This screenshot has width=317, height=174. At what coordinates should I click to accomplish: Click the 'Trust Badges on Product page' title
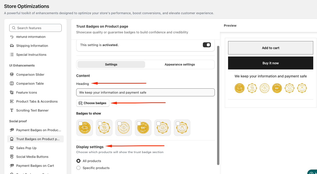(x=102, y=26)
